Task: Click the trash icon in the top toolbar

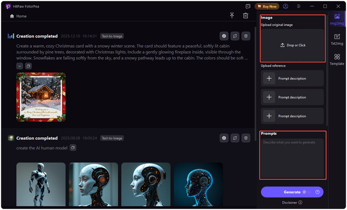Action: [x=246, y=15]
